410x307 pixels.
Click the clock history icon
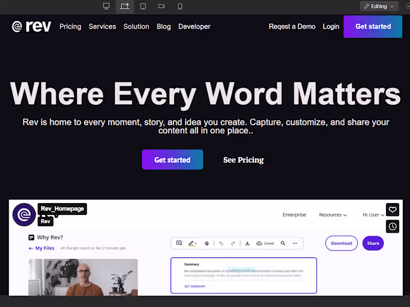pos(393,226)
